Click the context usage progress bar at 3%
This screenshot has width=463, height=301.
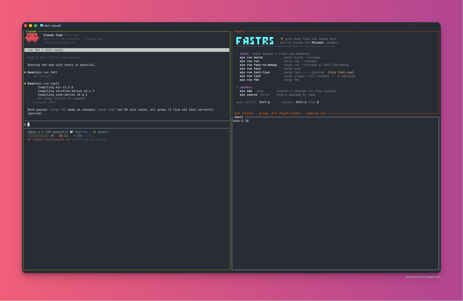point(38,136)
